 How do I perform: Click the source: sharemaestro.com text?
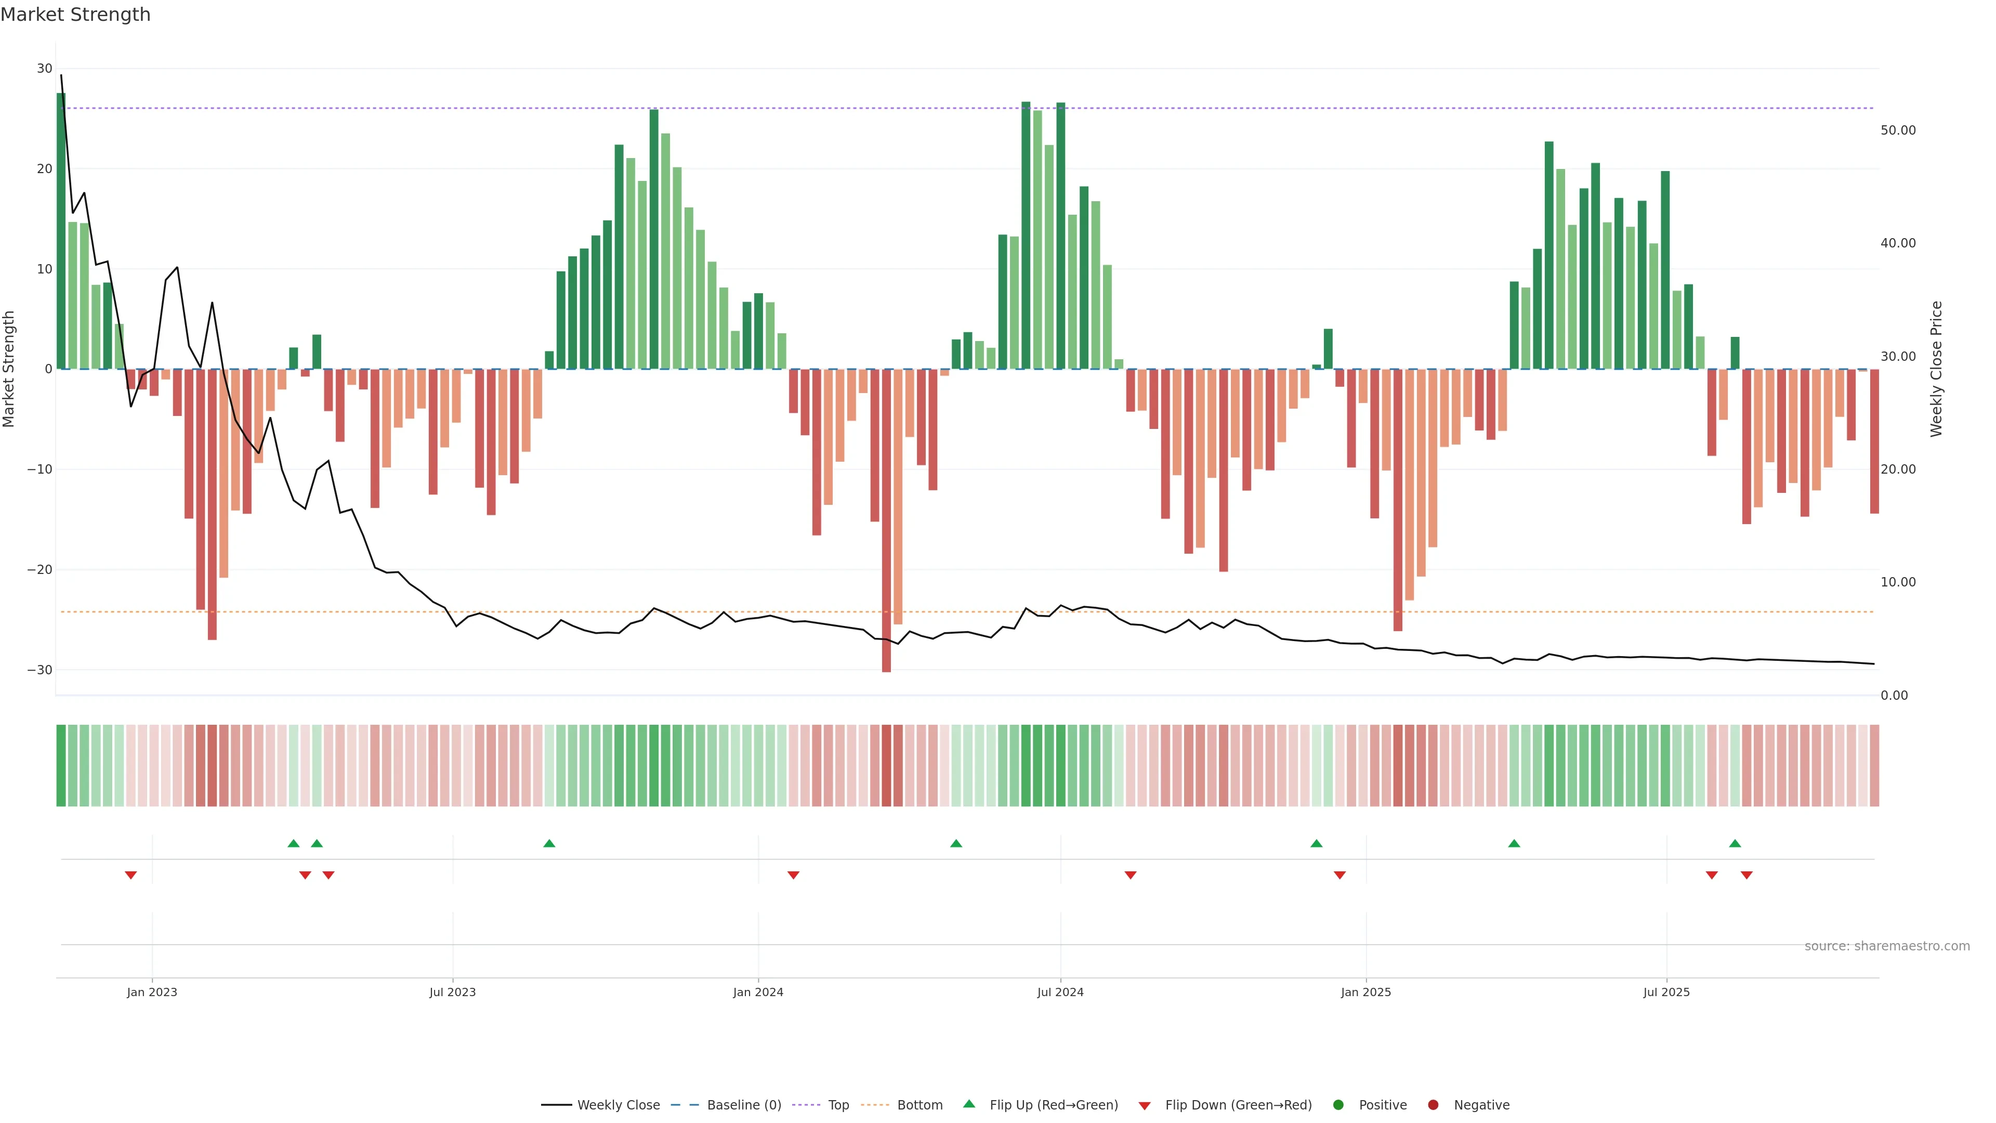(x=1887, y=946)
